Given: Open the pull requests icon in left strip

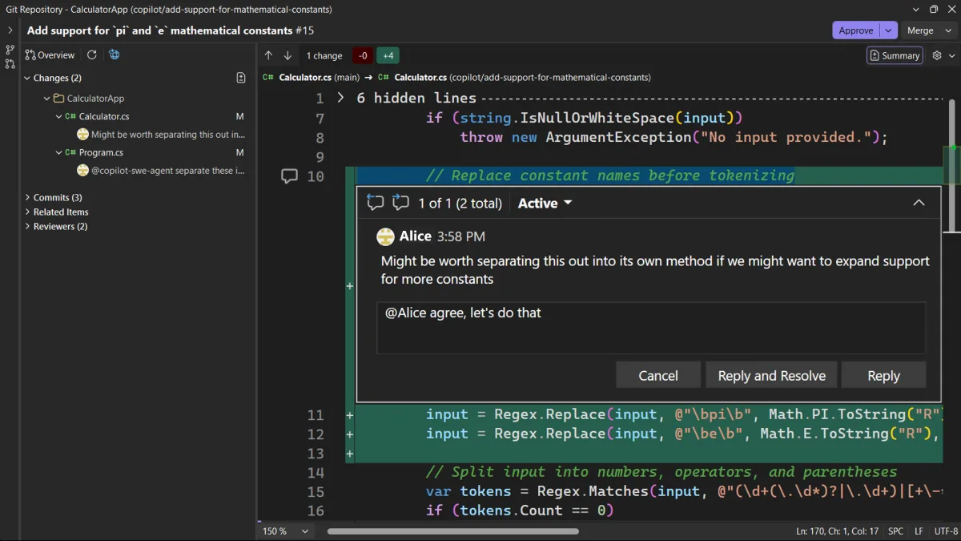Looking at the screenshot, I should pyautogui.click(x=10, y=64).
